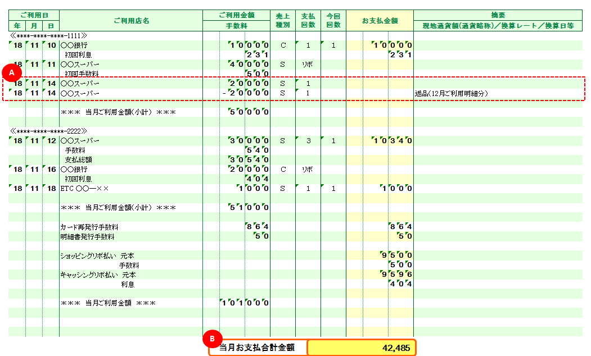Select the ご利用店名 column header
Viewport: 591px width, 356px height.
click(131, 20)
